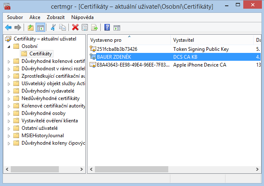This screenshot has height=186, width=264.
Task: Click the Back arrow toolbar icon
Action: (x=8, y=28)
